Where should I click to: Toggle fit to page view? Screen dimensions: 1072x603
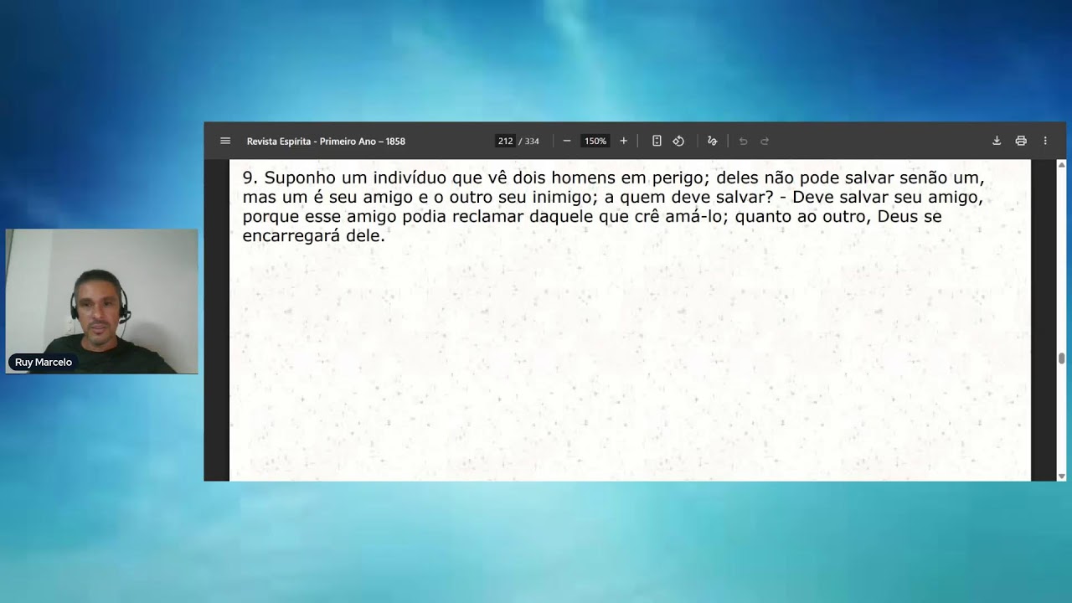click(657, 141)
